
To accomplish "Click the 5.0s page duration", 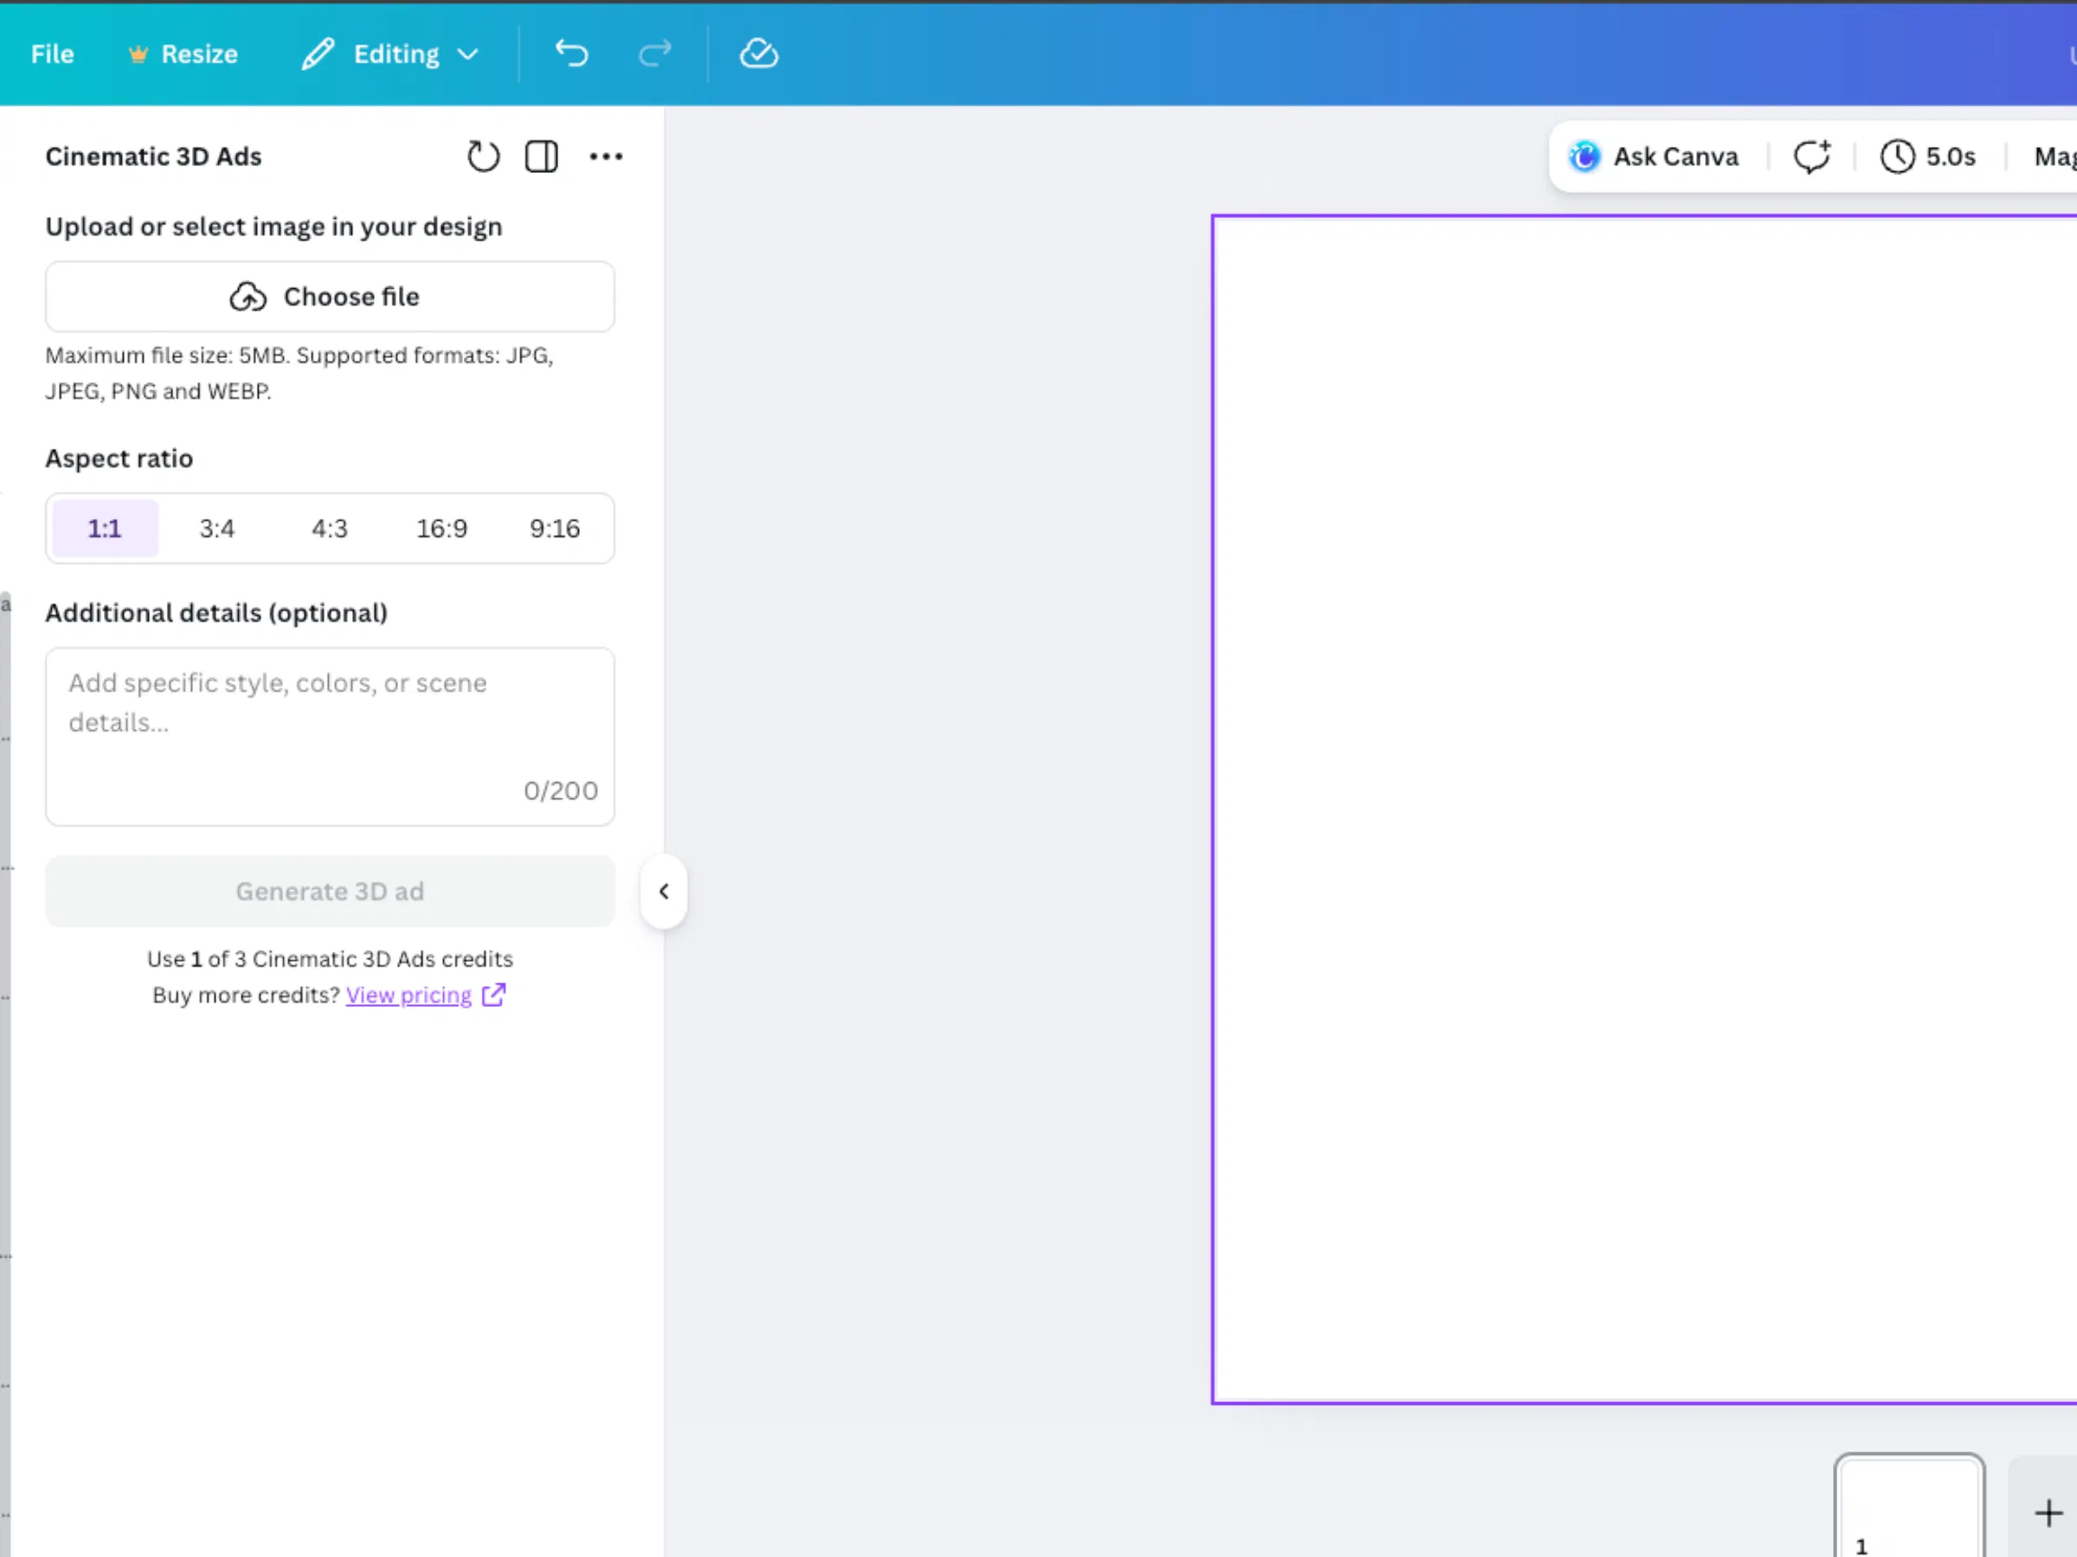I will point(1929,157).
